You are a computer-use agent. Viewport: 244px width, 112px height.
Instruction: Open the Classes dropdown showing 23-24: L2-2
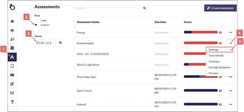[49, 43]
